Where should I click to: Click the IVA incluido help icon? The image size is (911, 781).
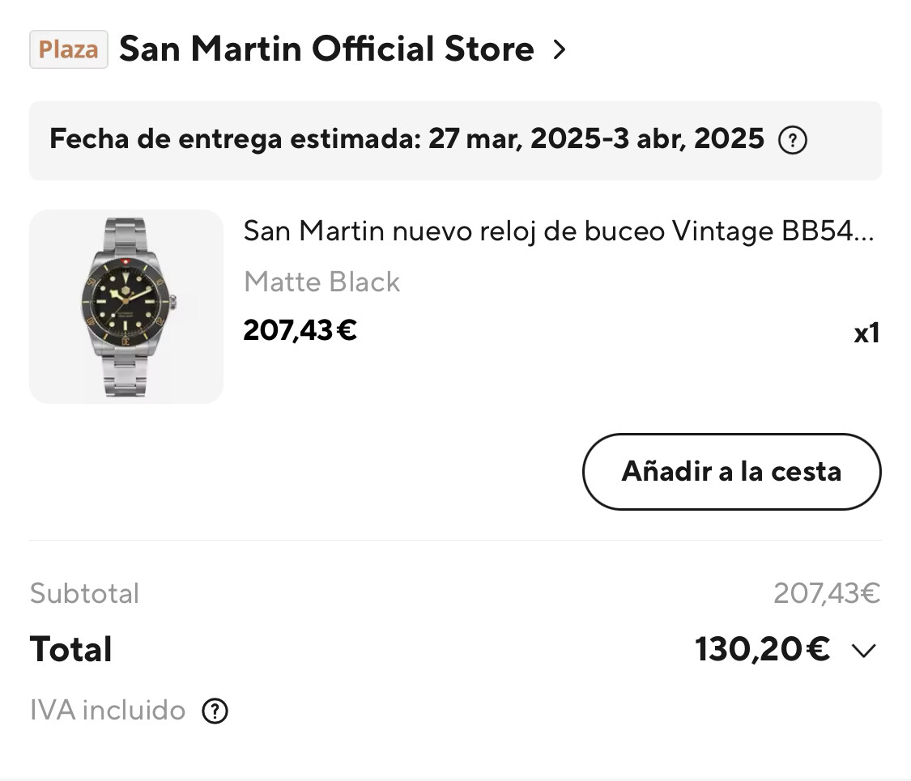215,711
